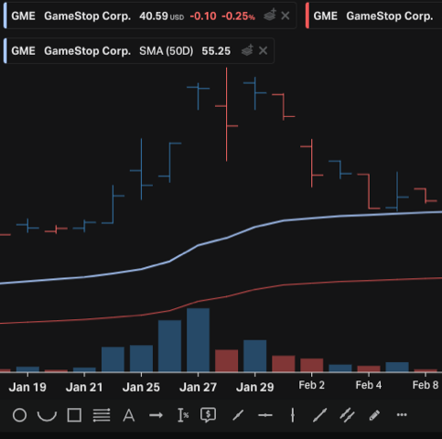Select the percent change measure tool
The height and width of the screenshot is (439, 442).
[x=183, y=415]
